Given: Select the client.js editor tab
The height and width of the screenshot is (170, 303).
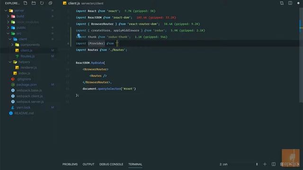Looking at the screenshot, I should click(83, 3).
